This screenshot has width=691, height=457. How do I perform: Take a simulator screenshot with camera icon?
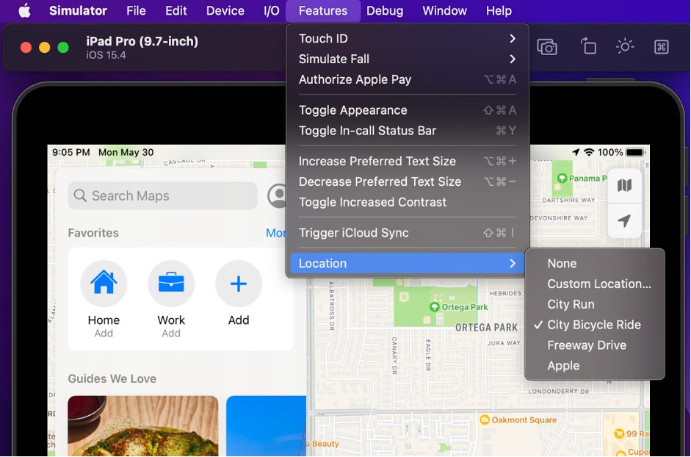(547, 47)
